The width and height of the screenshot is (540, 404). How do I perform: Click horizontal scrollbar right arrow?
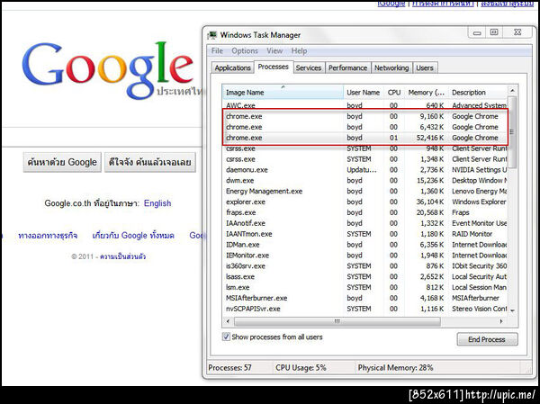pyautogui.click(x=501, y=321)
